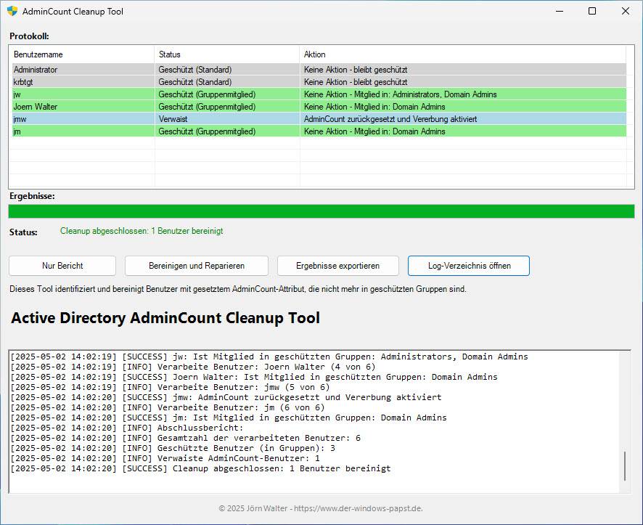Click the Aktion column header
This screenshot has width=643, height=525.
315,54
